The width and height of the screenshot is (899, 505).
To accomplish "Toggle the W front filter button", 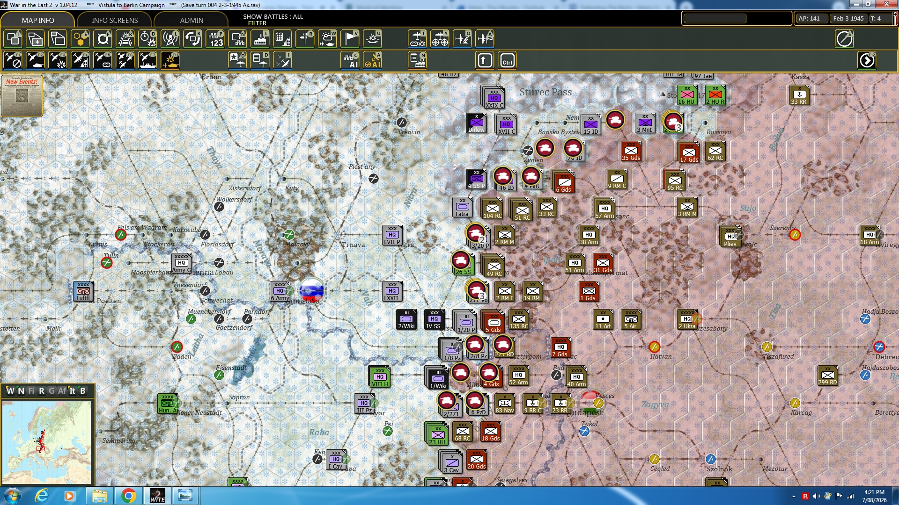I will click(10, 391).
